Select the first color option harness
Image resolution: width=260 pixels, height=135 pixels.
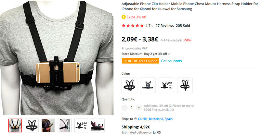tap(129, 85)
